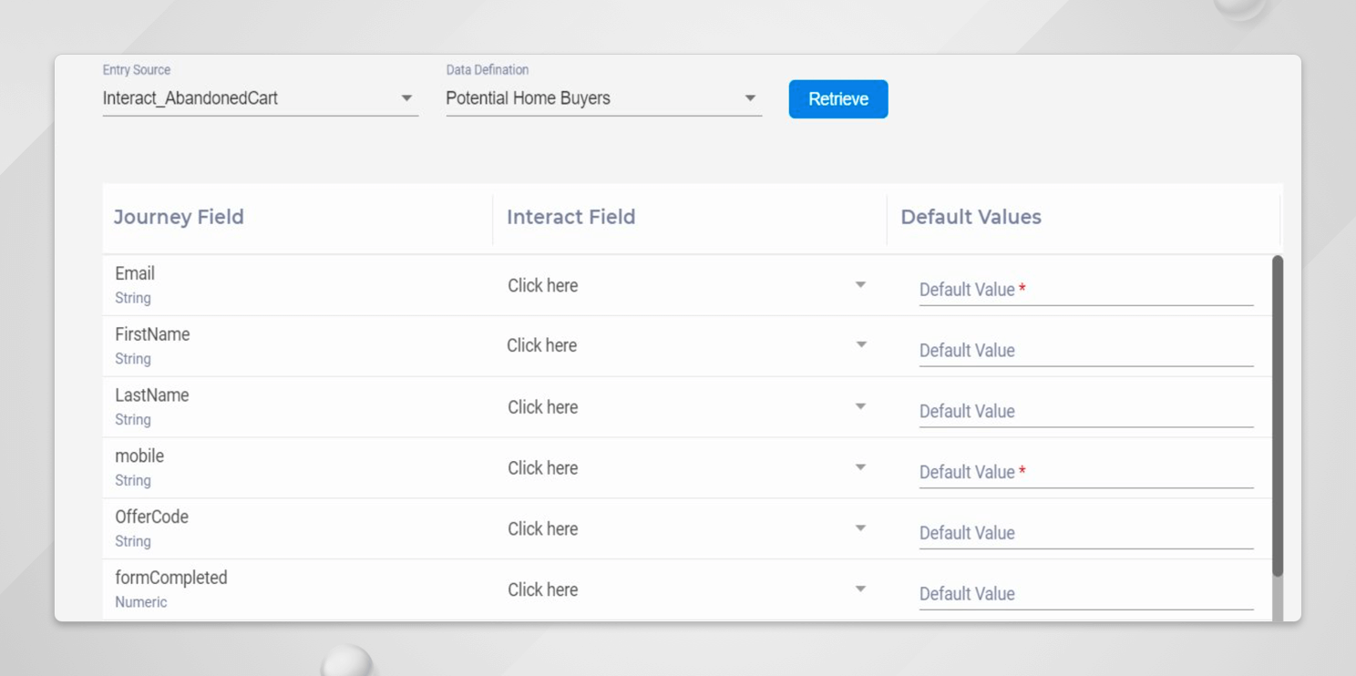Click the Default Values column header
Viewport: 1356px width, 676px height.
971,217
